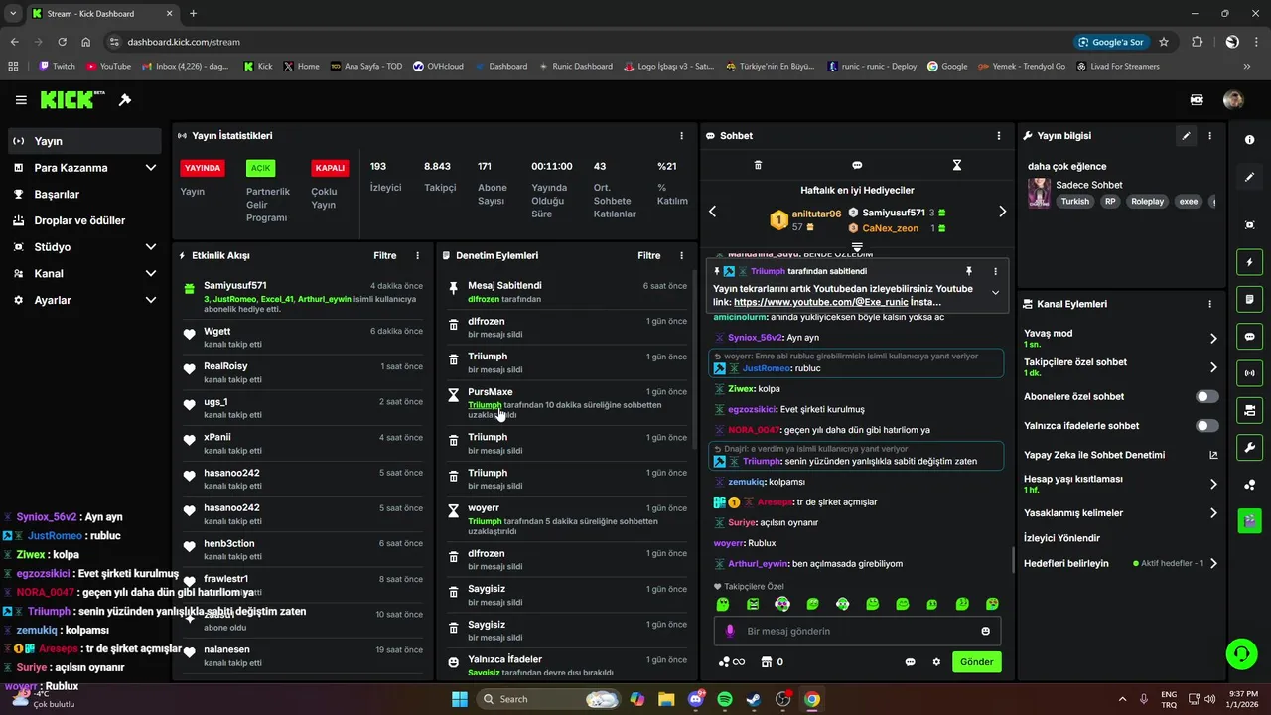
Task: Open Yayın İstatistikleri three-dot menu
Action: (681, 136)
